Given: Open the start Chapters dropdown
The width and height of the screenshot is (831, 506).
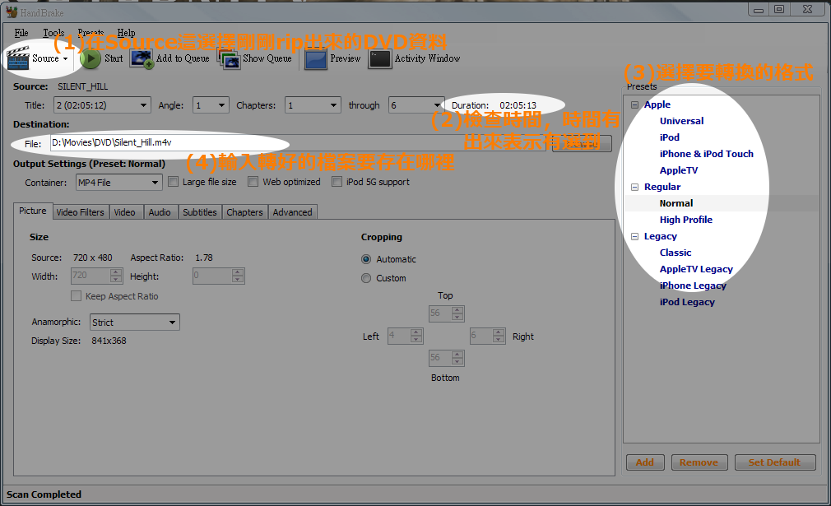Looking at the screenshot, I should [x=313, y=105].
